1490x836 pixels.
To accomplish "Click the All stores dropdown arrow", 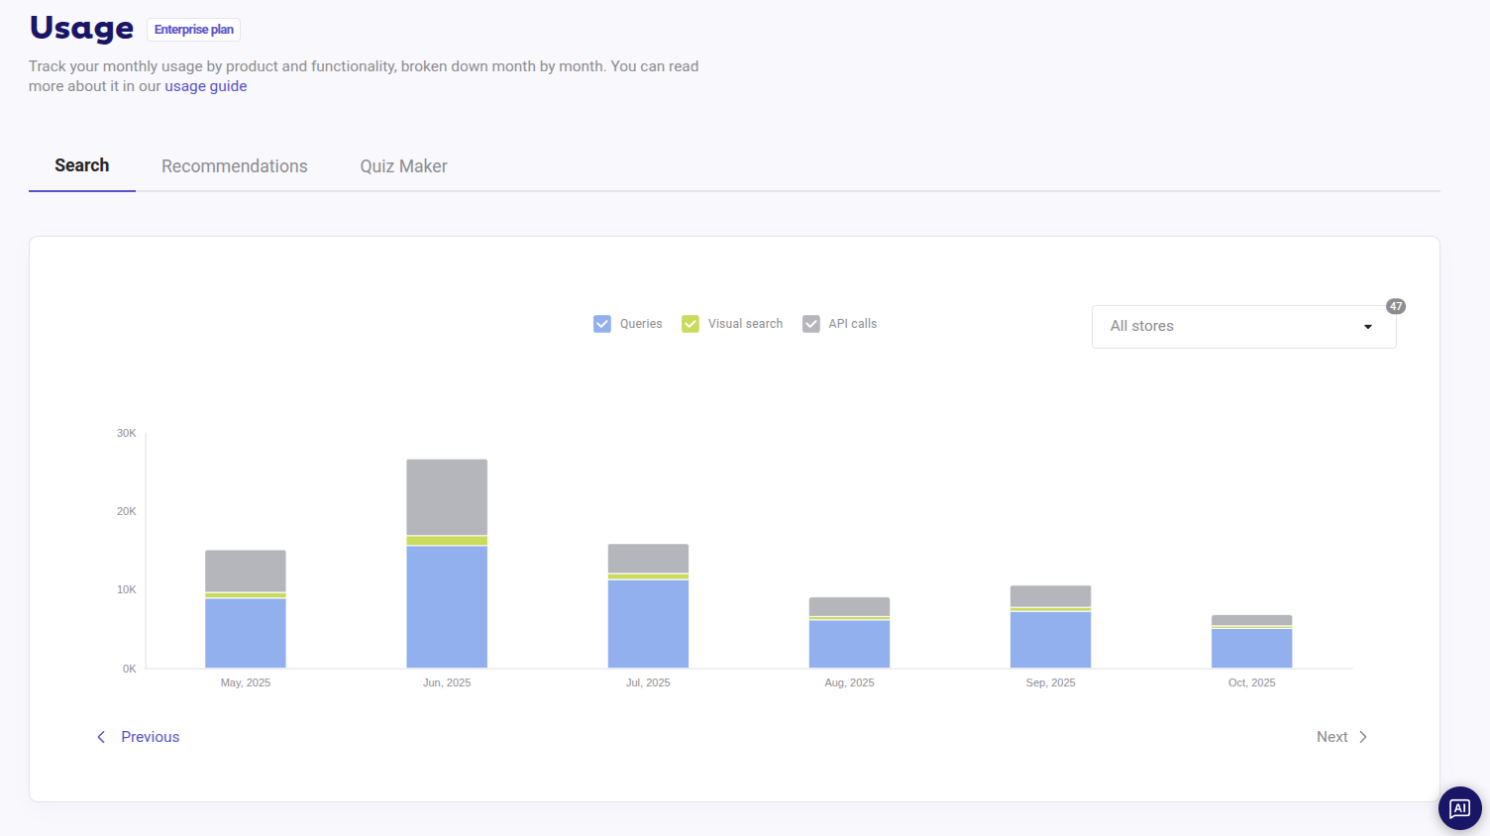I will coord(1368,326).
